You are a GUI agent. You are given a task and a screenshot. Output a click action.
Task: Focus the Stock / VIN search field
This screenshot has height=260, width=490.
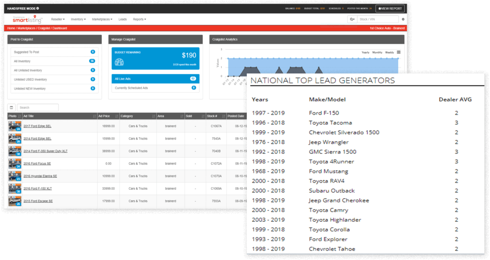point(378,19)
